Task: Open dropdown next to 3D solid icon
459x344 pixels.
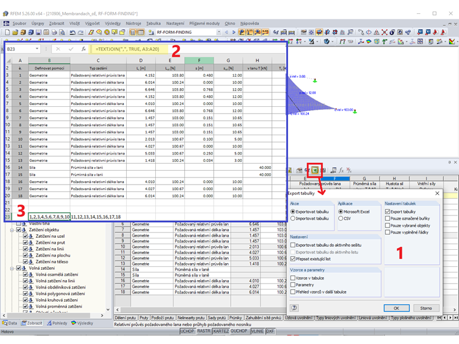Action: 332,42
